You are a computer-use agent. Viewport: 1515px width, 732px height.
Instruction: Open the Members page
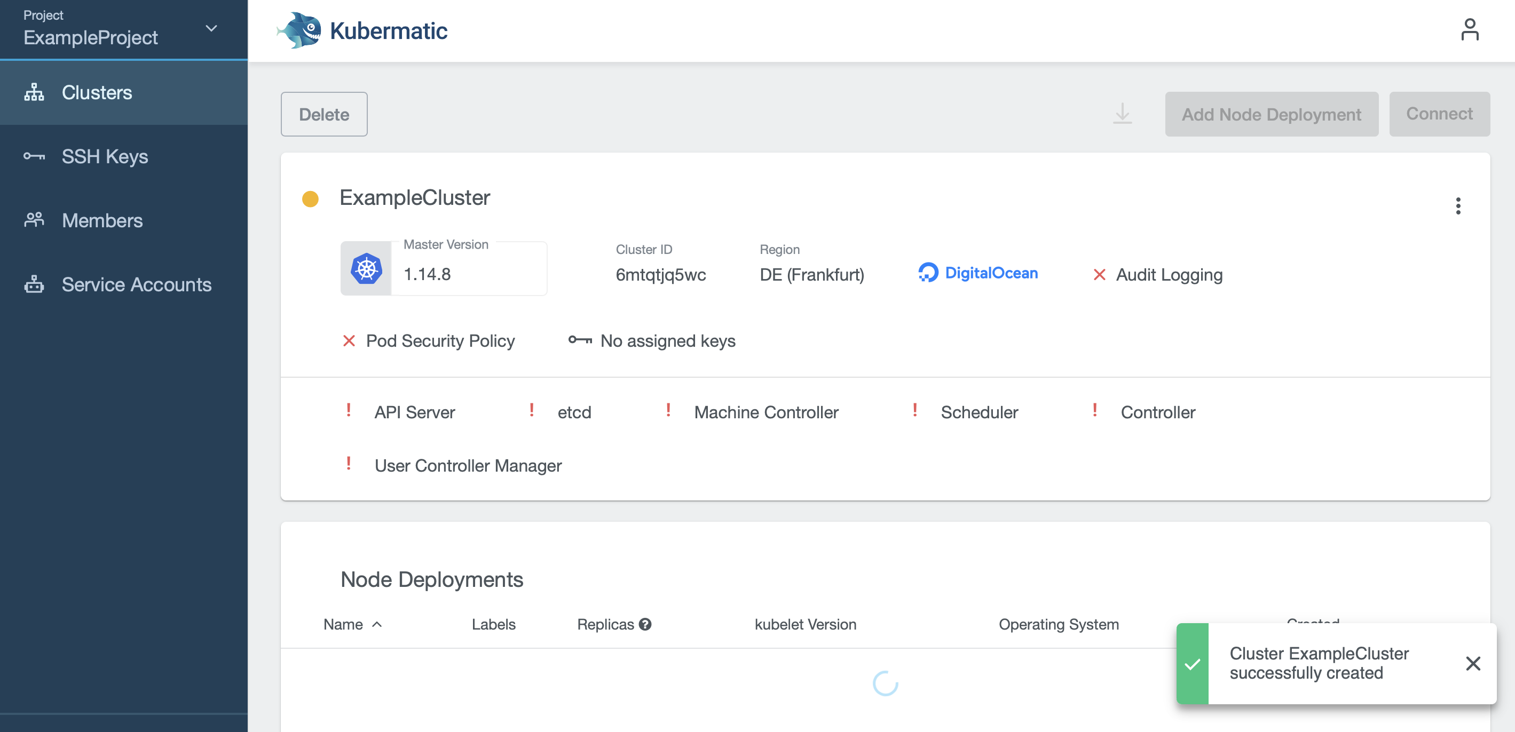pos(123,220)
